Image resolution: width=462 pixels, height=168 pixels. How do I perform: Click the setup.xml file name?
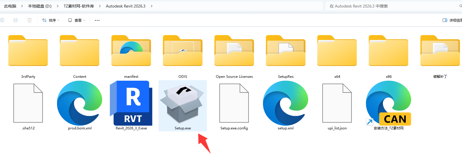286,128
